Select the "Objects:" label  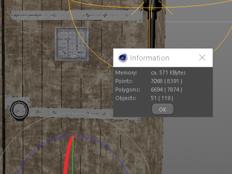coord(126,98)
